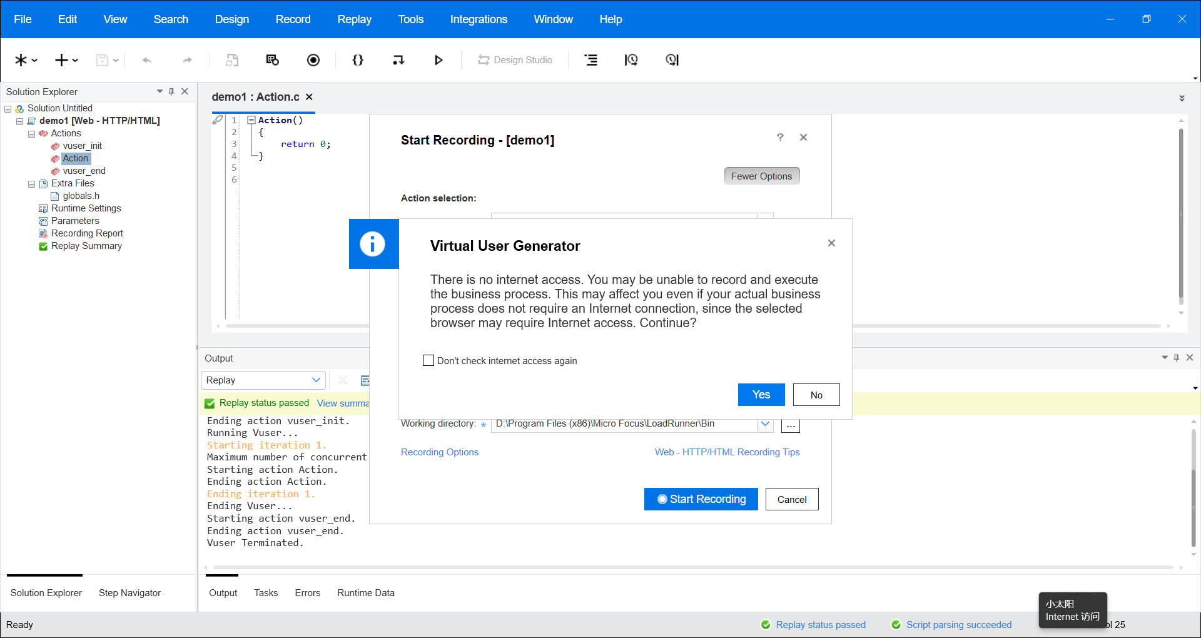Click the Add plus toolbar icon

coord(61,60)
